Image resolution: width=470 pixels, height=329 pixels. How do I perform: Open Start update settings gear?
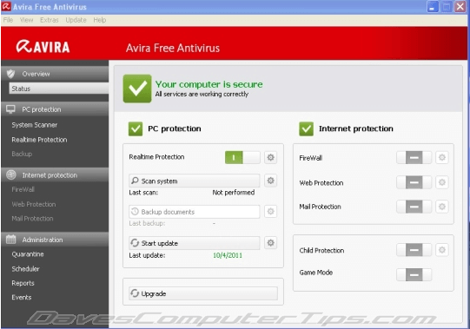pos(270,243)
